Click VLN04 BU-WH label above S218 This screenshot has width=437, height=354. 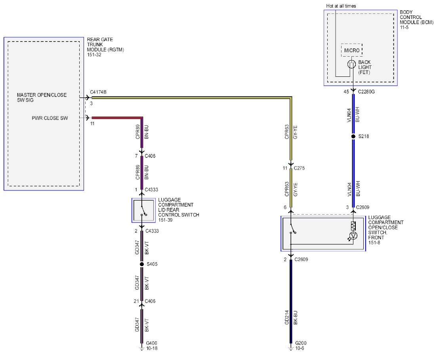353,114
